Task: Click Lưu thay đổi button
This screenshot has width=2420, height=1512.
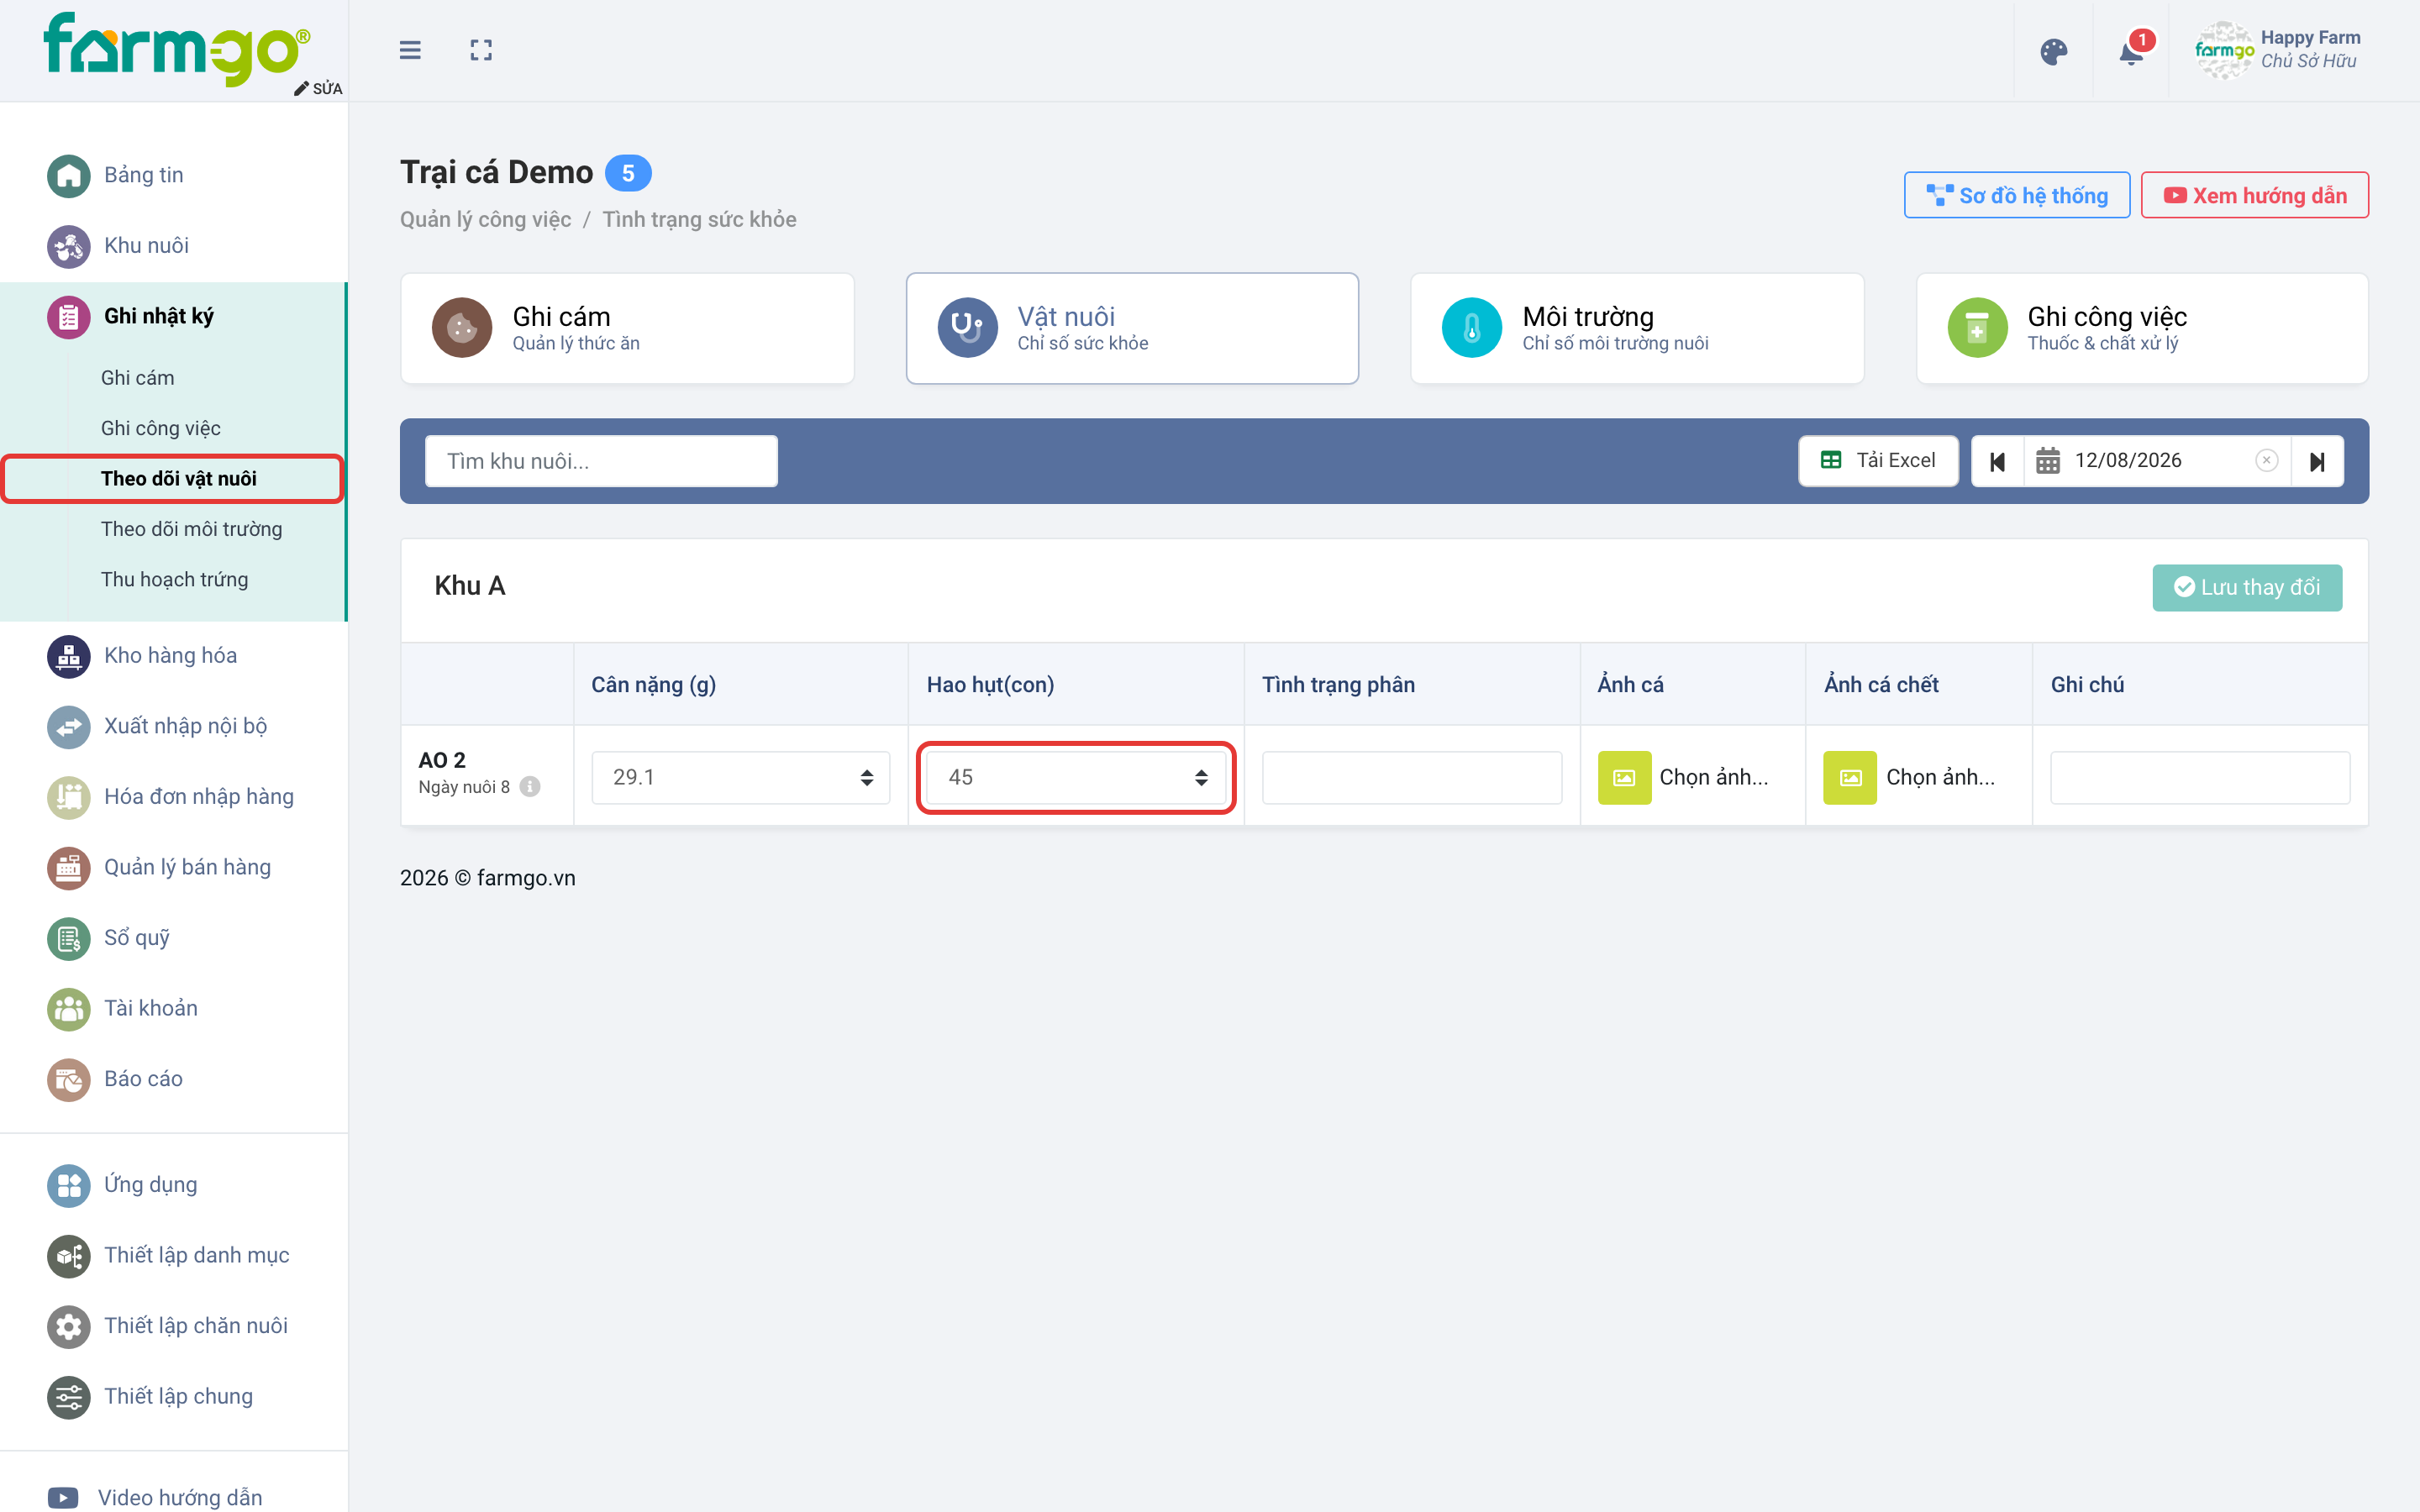Action: click(2246, 587)
